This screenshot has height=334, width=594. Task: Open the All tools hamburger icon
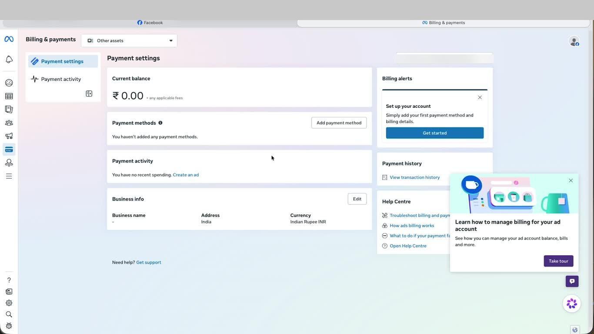(9, 176)
